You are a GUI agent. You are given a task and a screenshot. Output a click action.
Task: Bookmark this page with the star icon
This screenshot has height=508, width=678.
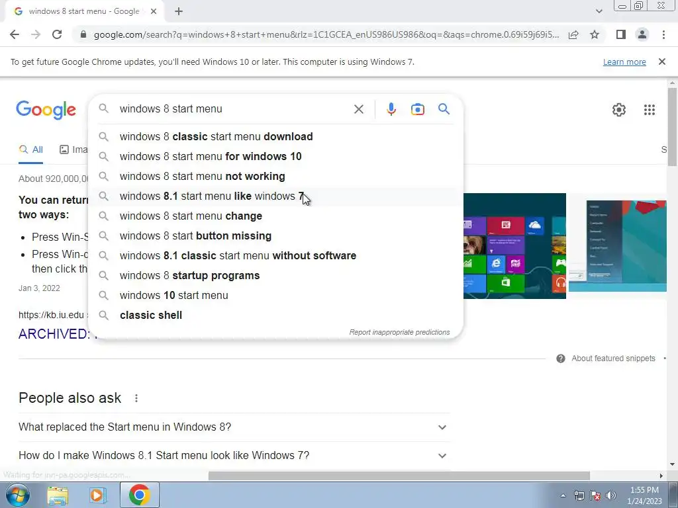tap(595, 34)
